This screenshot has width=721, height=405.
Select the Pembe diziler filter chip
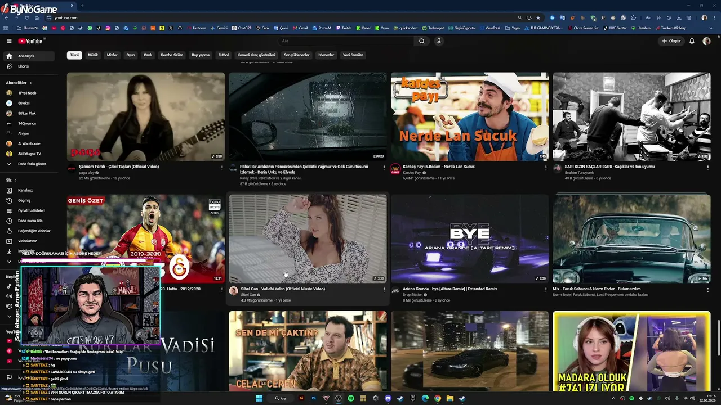tap(172, 55)
